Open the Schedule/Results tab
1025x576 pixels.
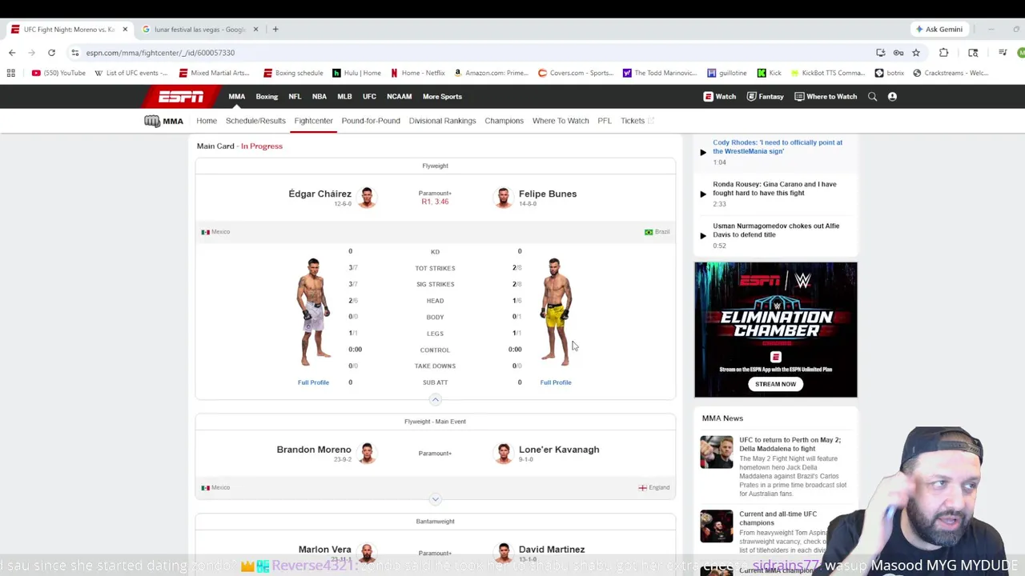(255, 121)
